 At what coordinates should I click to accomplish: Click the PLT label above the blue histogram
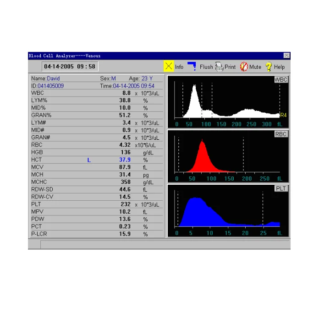point(281,188)
